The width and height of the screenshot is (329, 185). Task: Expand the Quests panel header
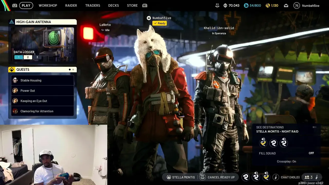click(x=42, y=70)
